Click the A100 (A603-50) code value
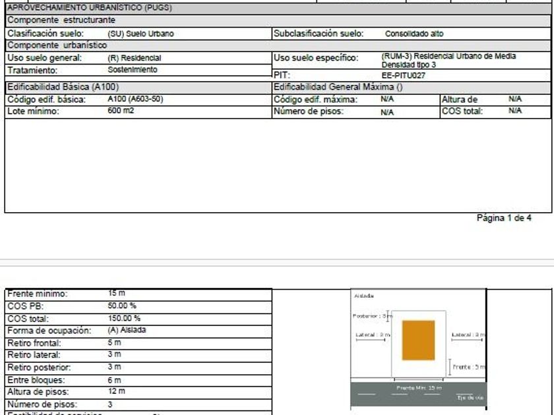 [135, 99]
